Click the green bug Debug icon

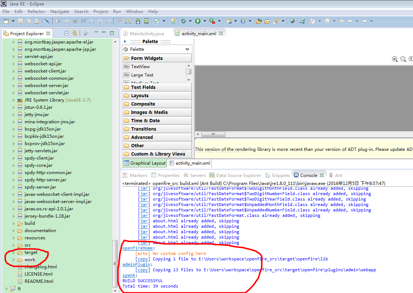coord(184,21)
